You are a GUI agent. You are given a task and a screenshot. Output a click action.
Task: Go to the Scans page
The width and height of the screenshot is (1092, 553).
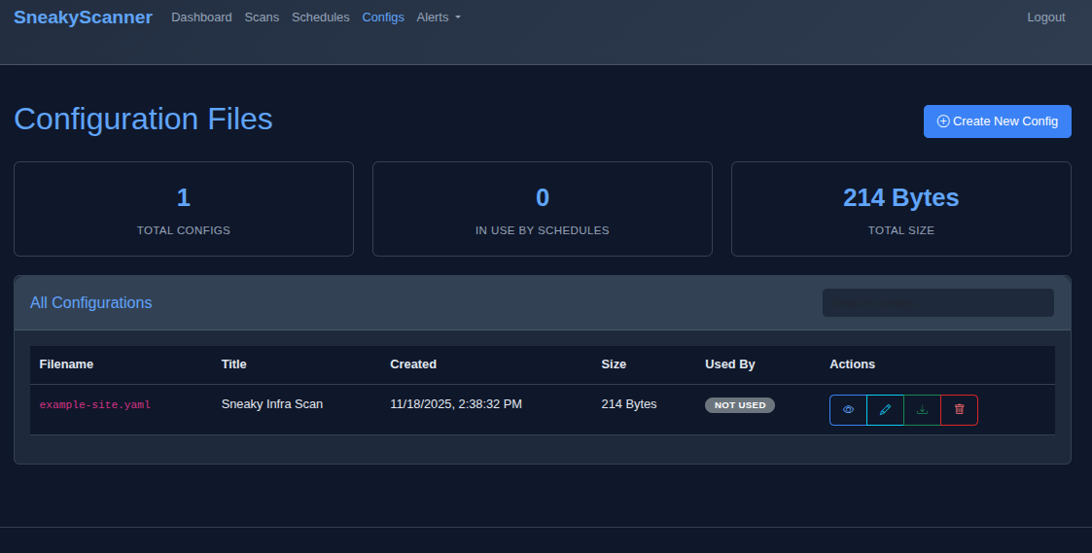tap(262, 17)
